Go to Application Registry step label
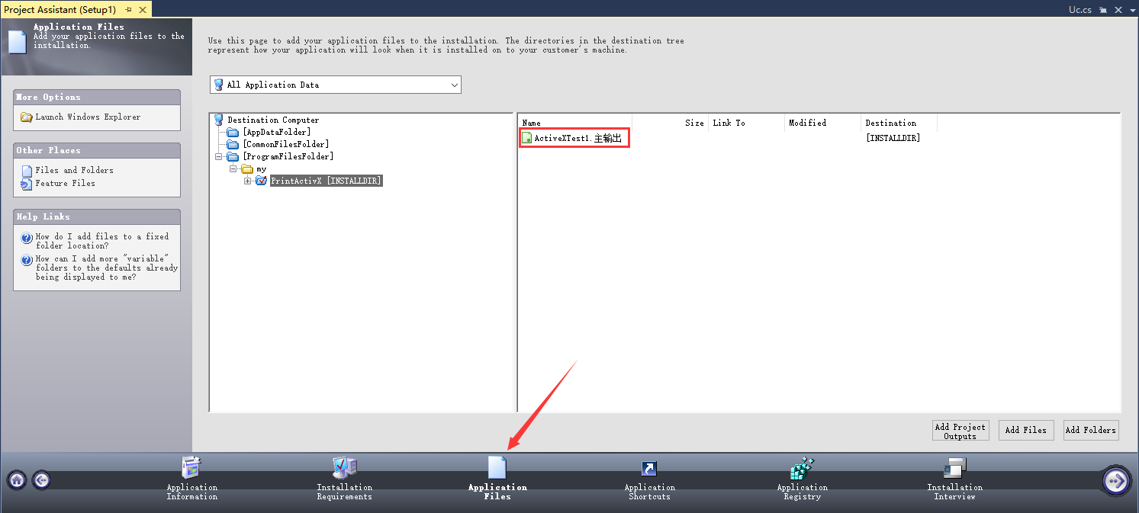The image size is (1139, 513). pyautogui.click(x=803, y=492)
